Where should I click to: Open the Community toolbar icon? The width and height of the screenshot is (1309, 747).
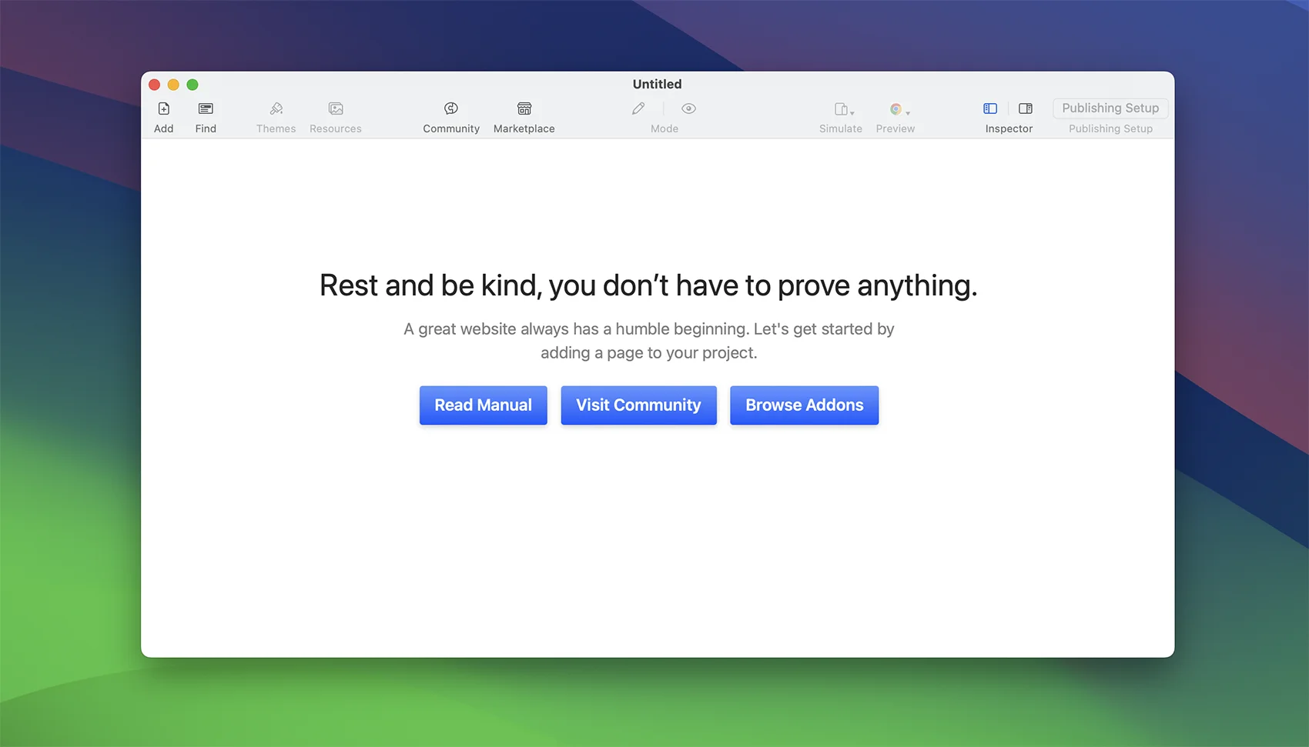(451, 109)
